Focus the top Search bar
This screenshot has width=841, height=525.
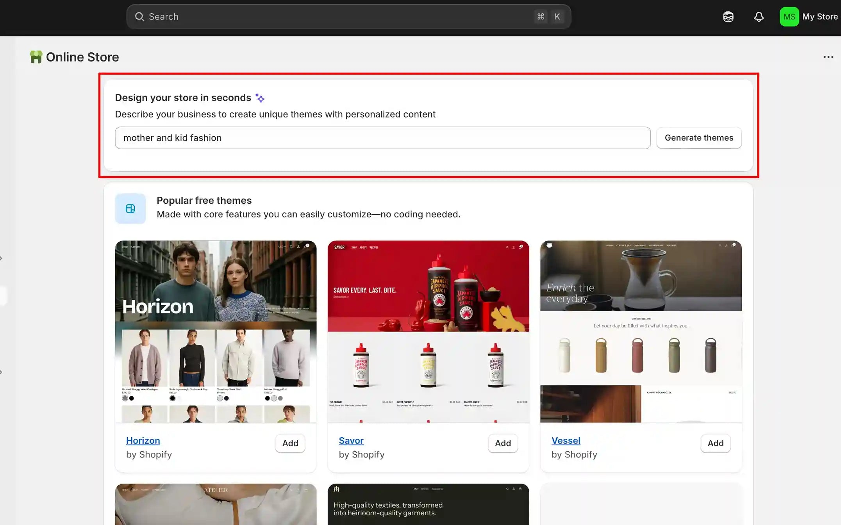point(348,17)
